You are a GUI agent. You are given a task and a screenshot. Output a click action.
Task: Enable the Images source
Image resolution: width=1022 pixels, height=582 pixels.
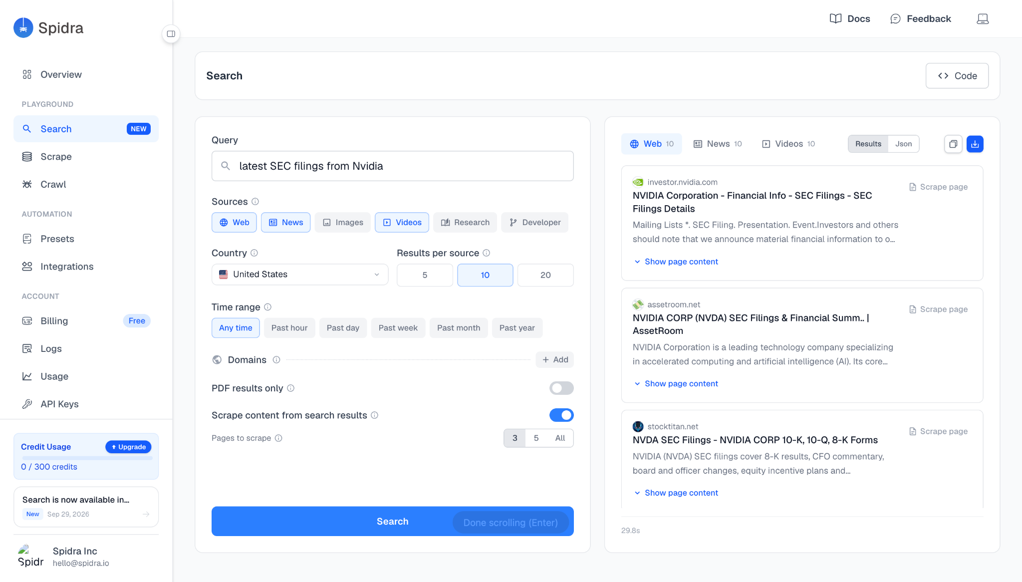342,222
